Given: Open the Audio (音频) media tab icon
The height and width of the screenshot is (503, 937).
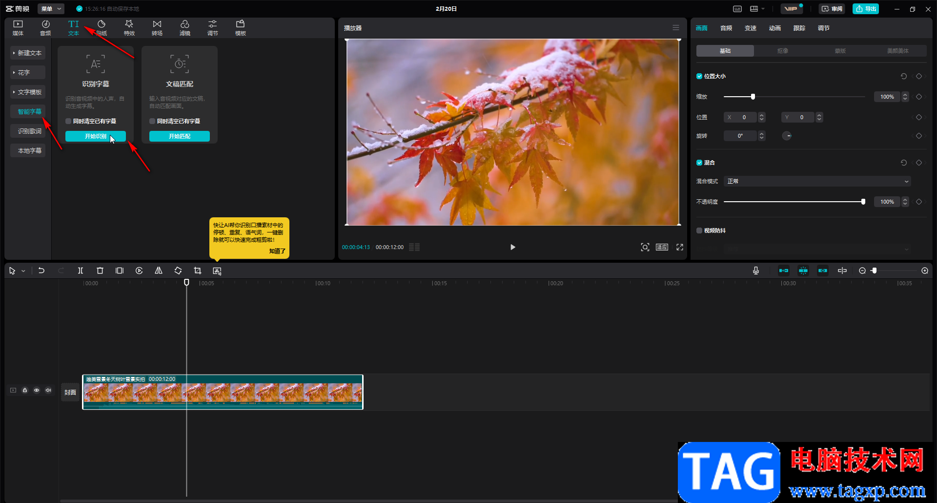Looking at the screenshot, I should (x=45, y=28).
